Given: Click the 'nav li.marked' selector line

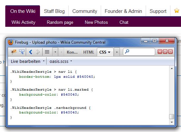Looking at the screenshot, I should pos(52,90).
